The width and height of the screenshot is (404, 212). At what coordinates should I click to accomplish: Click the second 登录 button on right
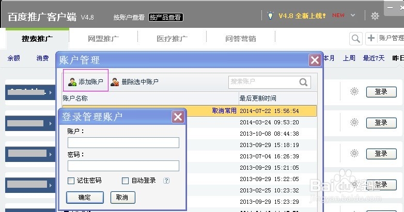381,123
